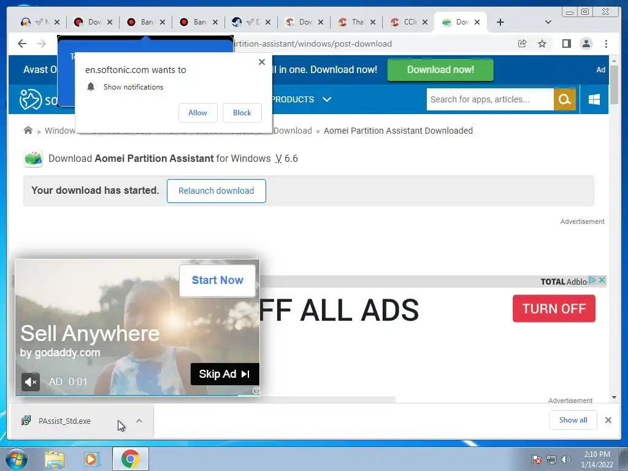Open the downloaded PAssist_Std.exe file
The image size is (628, 471).
pos(64,421)
